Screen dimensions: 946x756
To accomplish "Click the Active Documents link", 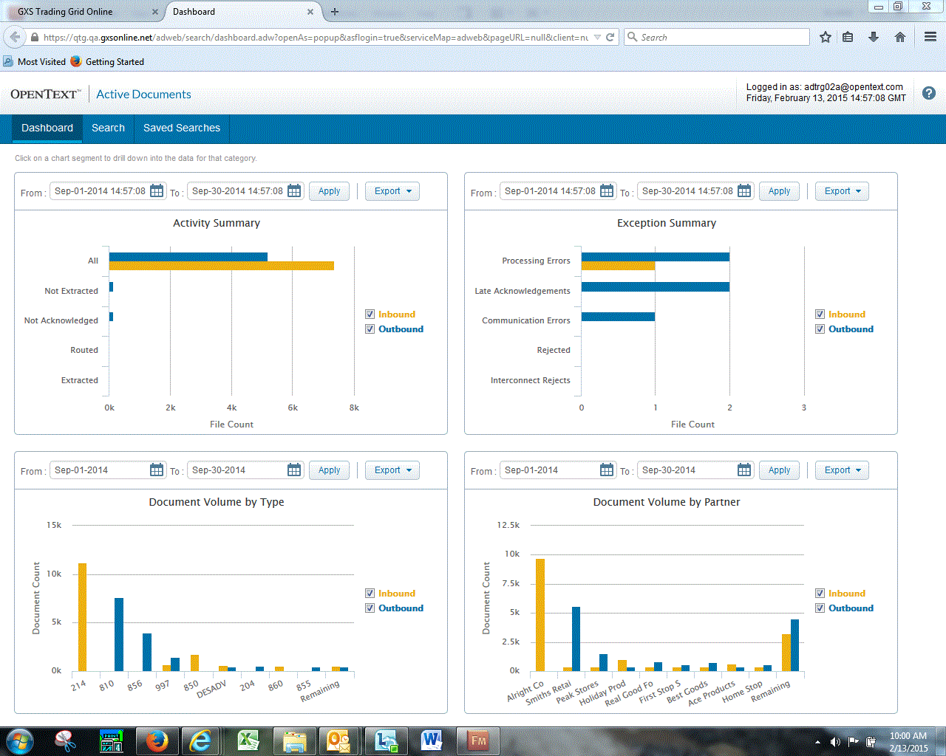I will tap(143, 94).
